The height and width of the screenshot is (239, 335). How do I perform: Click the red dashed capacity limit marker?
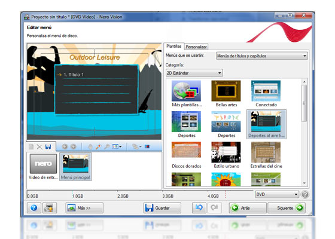(225, 194)
